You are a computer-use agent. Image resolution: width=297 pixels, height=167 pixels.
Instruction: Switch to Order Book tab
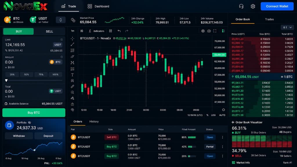pyautogui.click(x=243, y=19)
